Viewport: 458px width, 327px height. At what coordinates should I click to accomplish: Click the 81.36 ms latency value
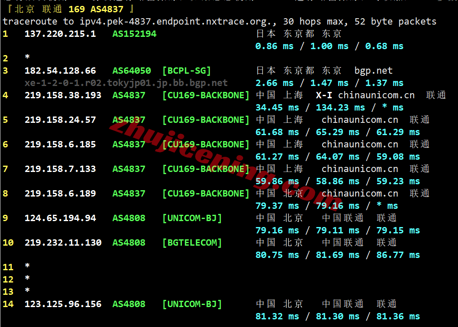[x=398, y=316]
